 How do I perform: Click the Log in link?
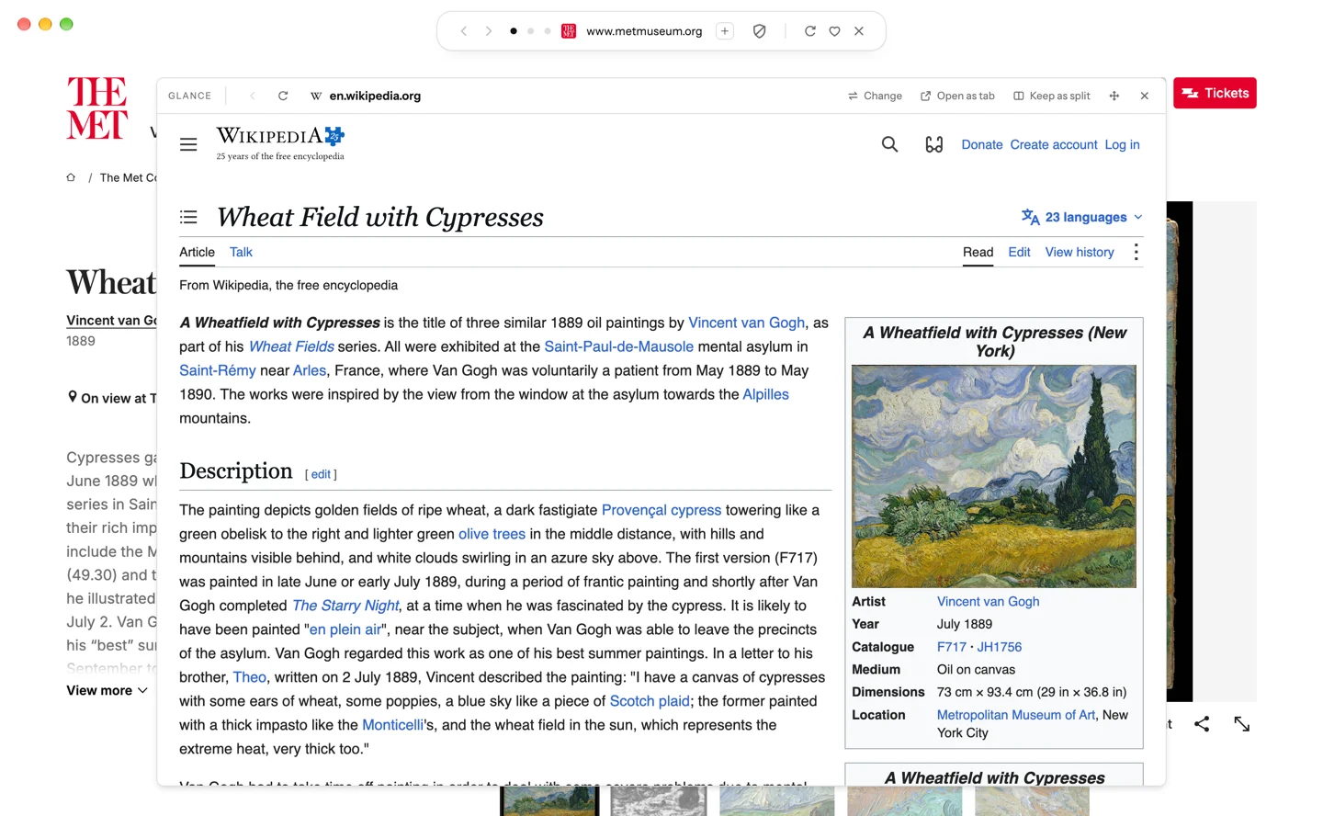coord(1122,144)
